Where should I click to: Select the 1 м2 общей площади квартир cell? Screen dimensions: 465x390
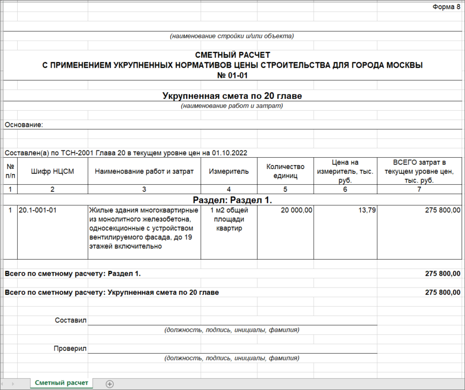[x=229, y=219]
